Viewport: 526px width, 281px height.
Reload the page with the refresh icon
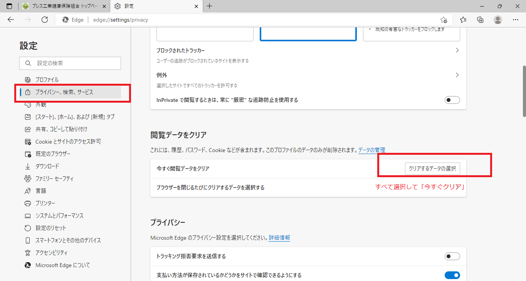[x=44, y=20]
